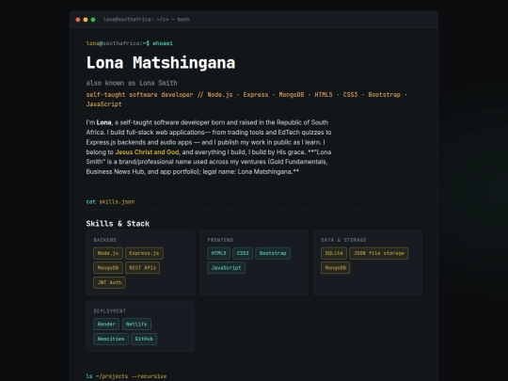
Task: Select the REST APIs skill tag
Action: 143,268
